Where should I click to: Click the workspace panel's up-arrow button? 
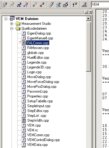tap(86, 12)
